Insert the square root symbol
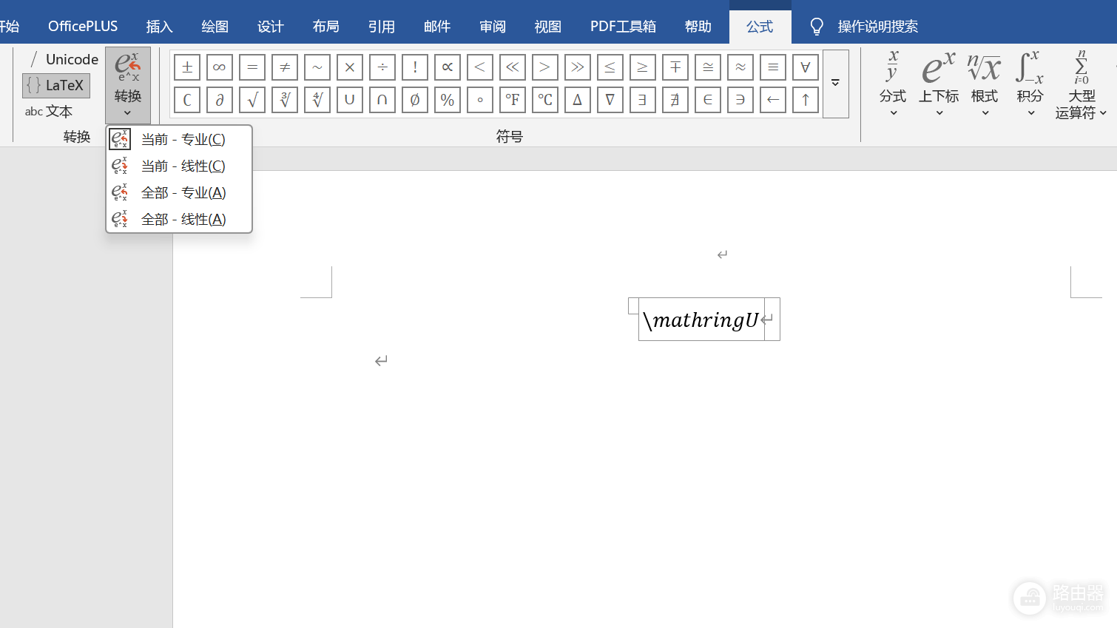Viewport: 1117px width, 628px height. 252,100
